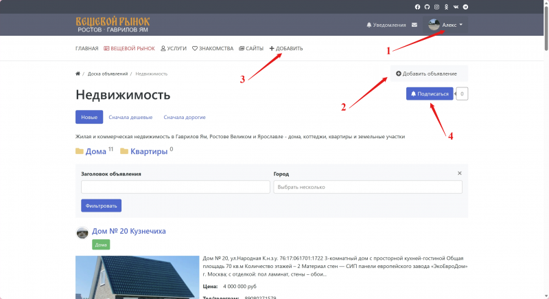Open the Facebook social icon

click(417, 7)
